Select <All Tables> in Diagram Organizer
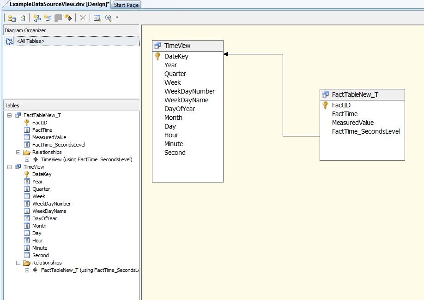This screenshot has height=300, width=424. pos(30,41)
